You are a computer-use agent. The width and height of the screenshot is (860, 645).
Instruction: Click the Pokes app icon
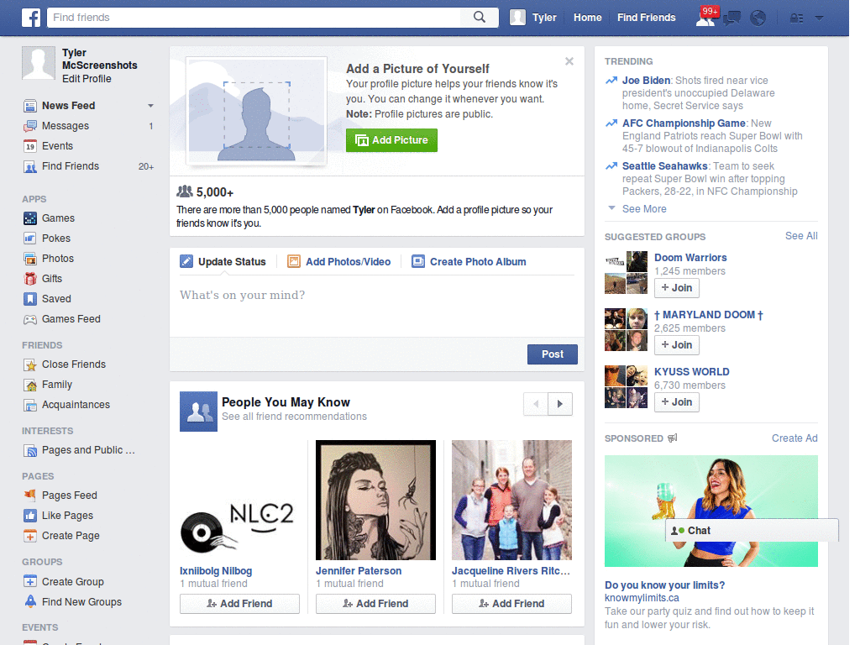click(x=30, y=239)
